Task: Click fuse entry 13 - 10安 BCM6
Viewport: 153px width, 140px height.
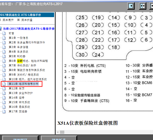Action: click(x=139, y=83)
